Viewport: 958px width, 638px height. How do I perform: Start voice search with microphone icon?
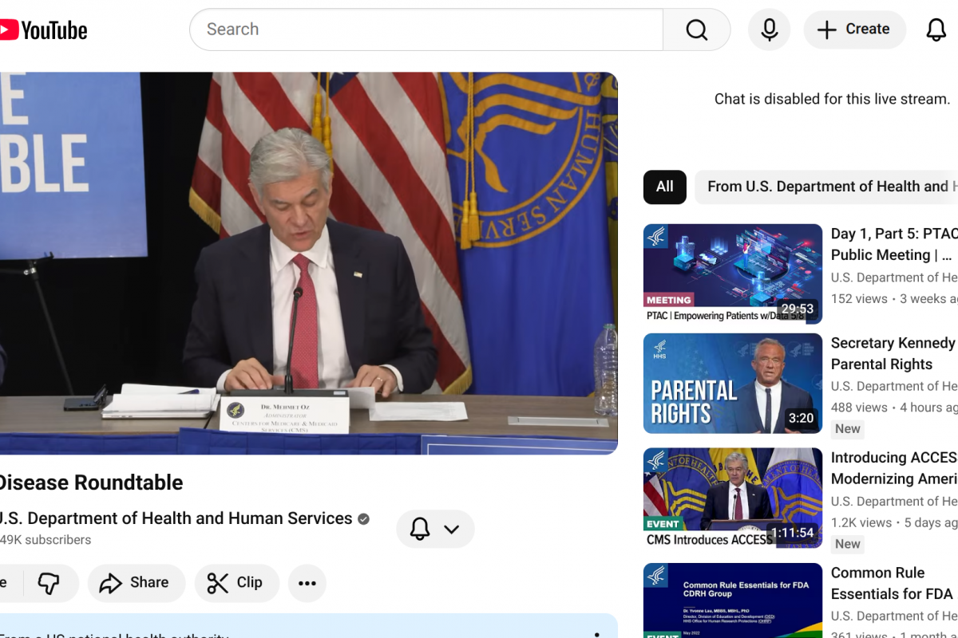click(x=769, y=30)
